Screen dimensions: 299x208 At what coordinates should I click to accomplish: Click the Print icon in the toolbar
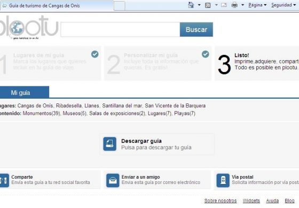click(x=234, y=5)
